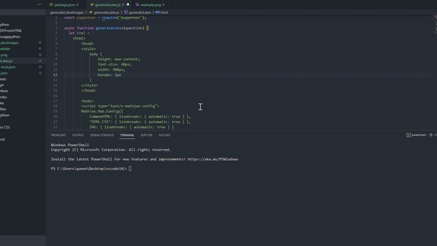Open the Debug Console panel tab
This screenshot has width=437, height=246.
coord(102,135)
